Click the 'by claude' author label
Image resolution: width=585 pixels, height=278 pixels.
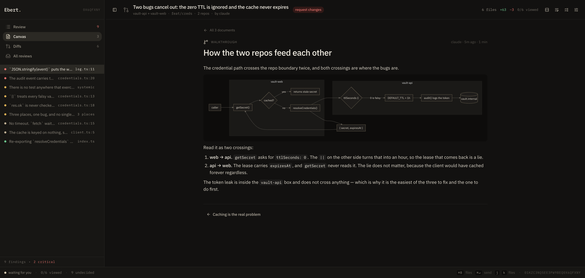pos(222,14)
